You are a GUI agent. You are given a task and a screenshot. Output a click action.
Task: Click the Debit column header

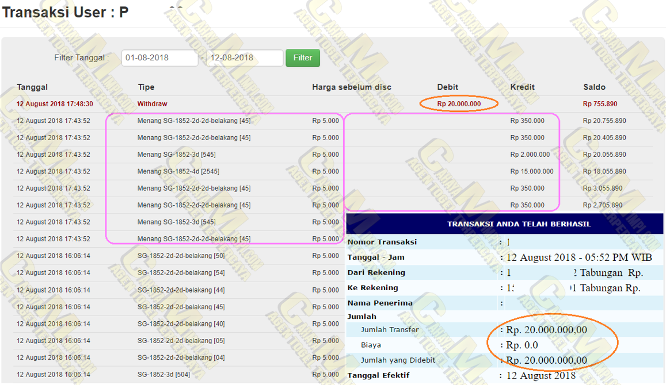tap(447, 87)
